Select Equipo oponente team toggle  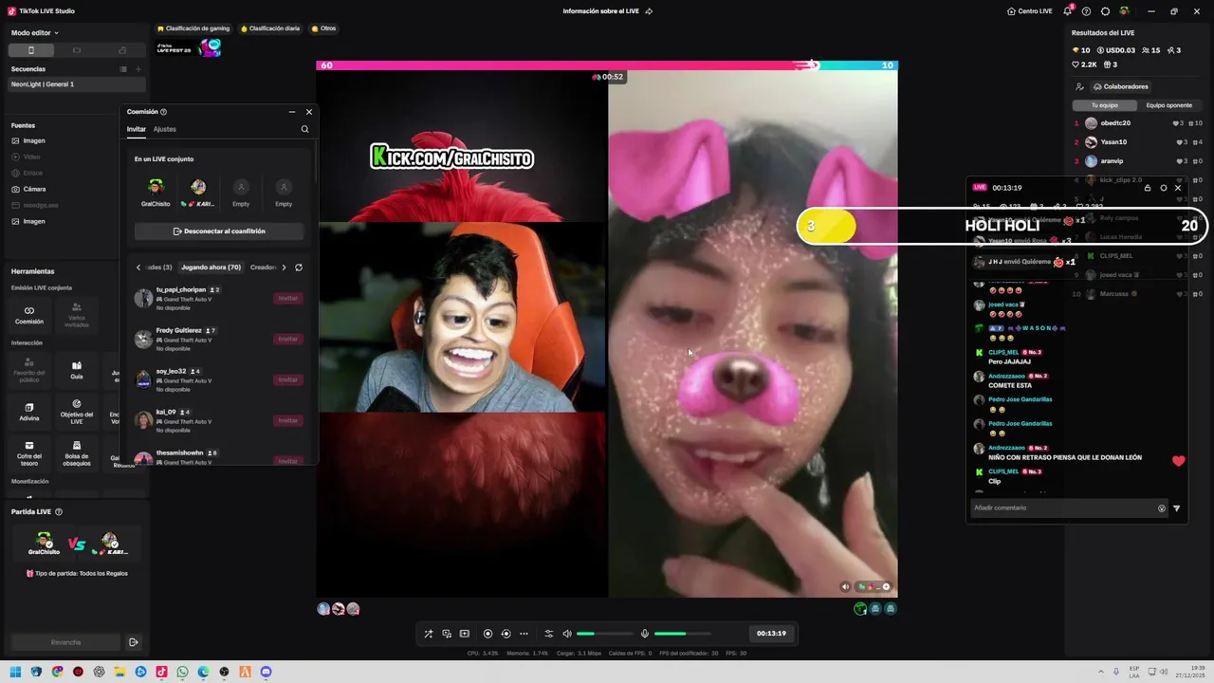point(1168,105)
